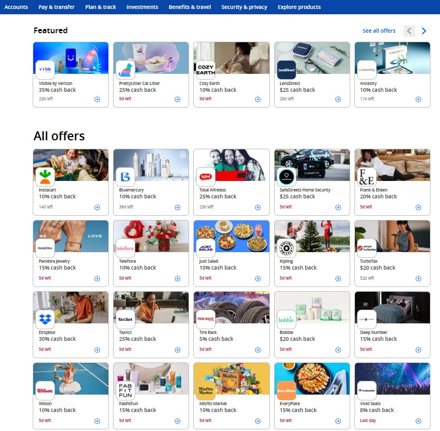Viewport: 440px width, 431px height.
Task: Add the FabFitFun offer plus icon
Action: click(177, 421)
